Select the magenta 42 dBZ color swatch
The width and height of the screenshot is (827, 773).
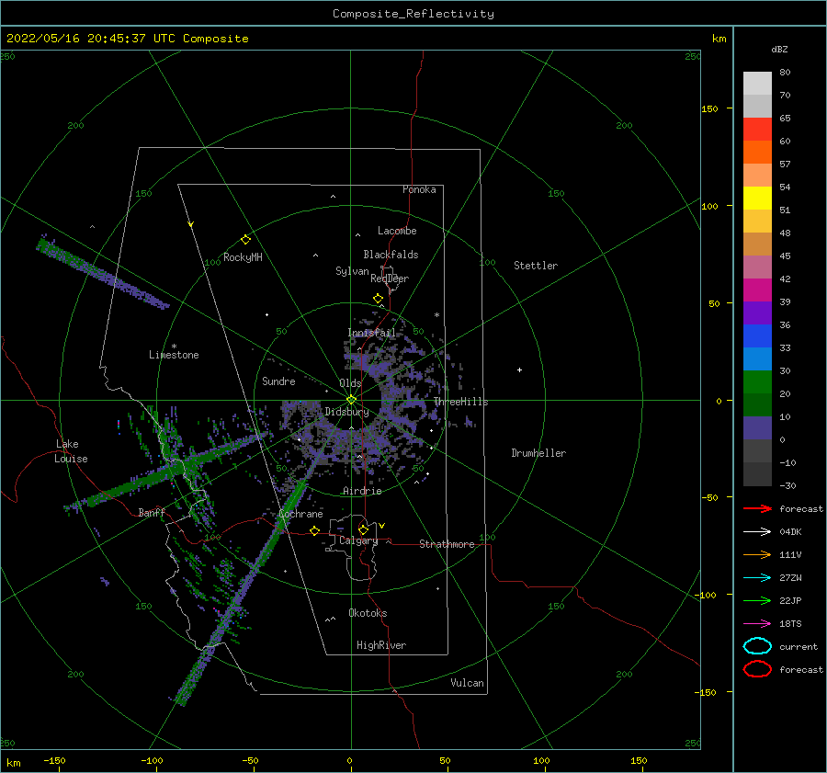[757, 290]
